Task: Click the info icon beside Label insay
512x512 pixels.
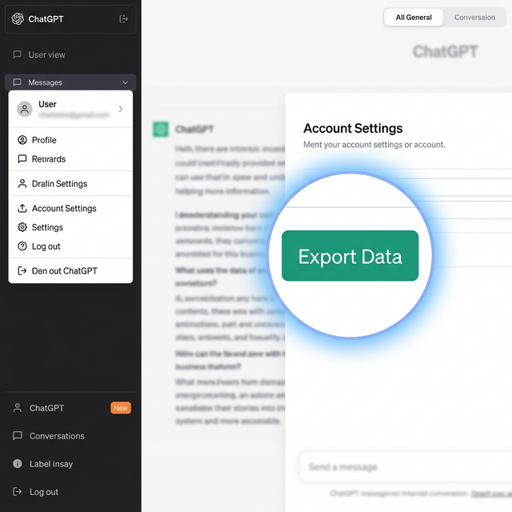Action: pyautogui.click(x=18, y=464)
